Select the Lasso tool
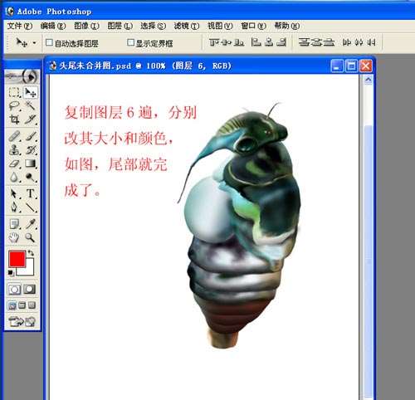This screenshot has width=415, height=400. (14, 106)
